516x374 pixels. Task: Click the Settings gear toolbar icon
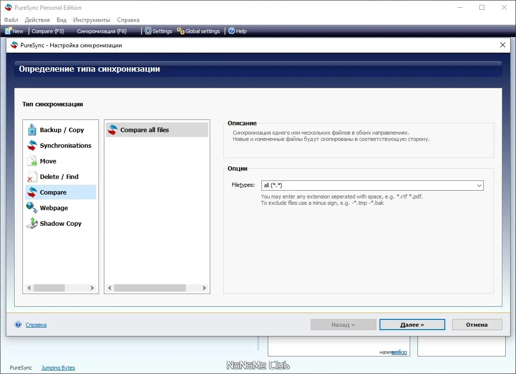pos(148,31)
